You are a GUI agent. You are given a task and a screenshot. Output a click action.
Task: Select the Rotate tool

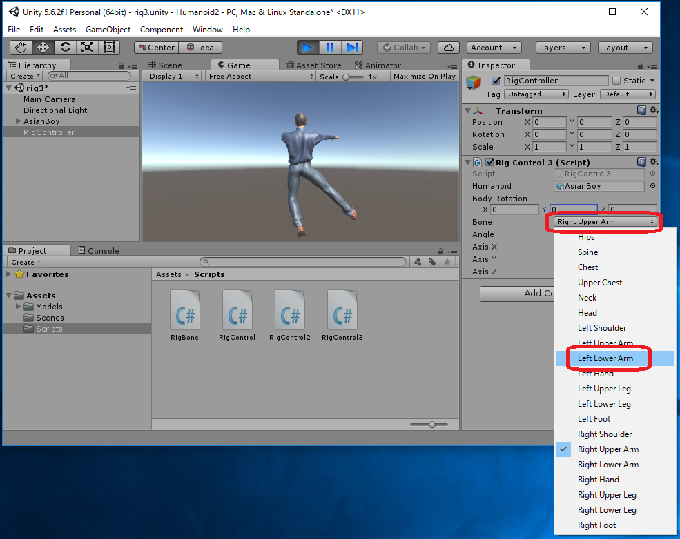coord(65,48)
